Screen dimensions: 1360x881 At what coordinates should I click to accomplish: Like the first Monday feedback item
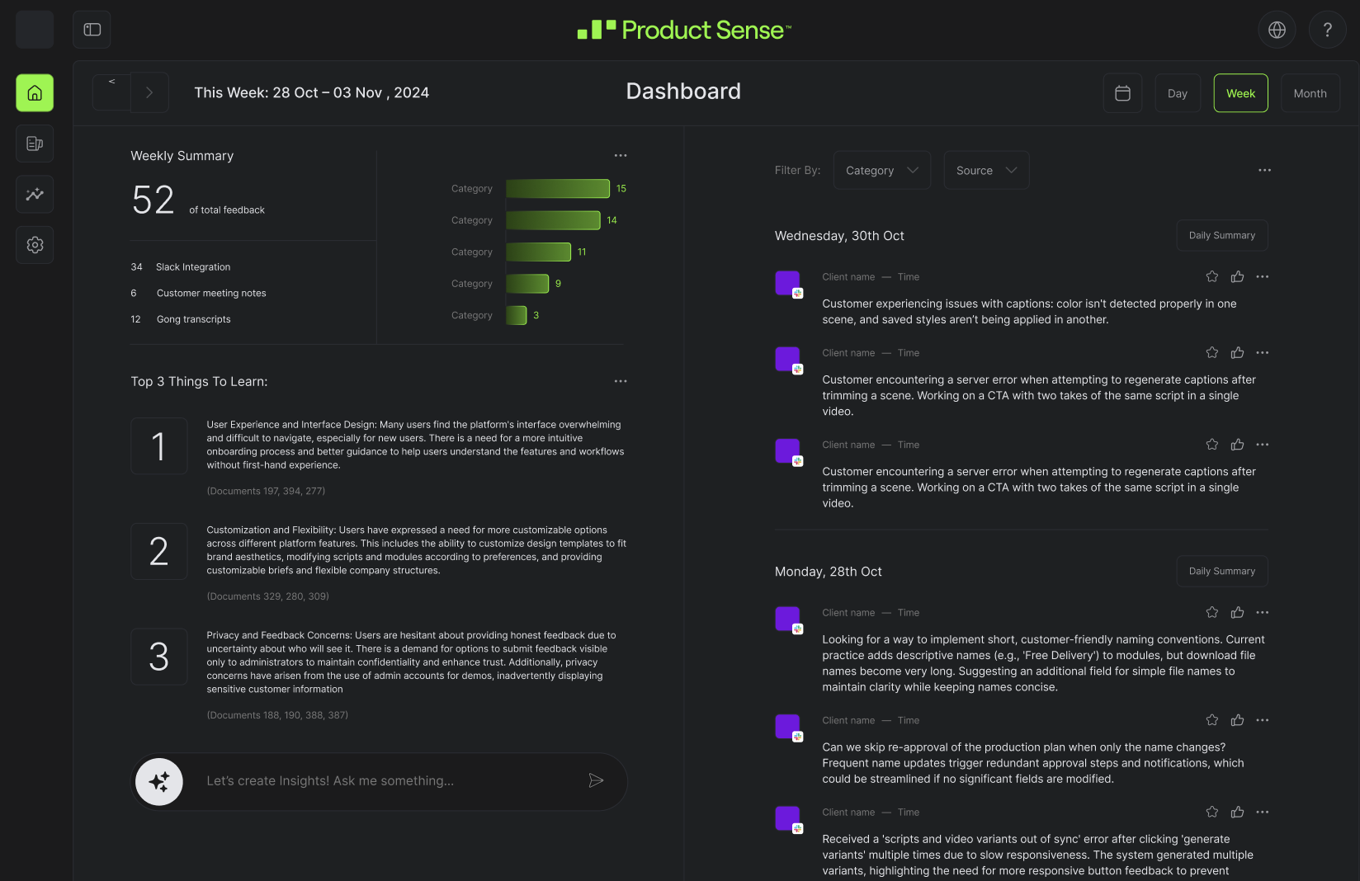[x=1237, y=612]
